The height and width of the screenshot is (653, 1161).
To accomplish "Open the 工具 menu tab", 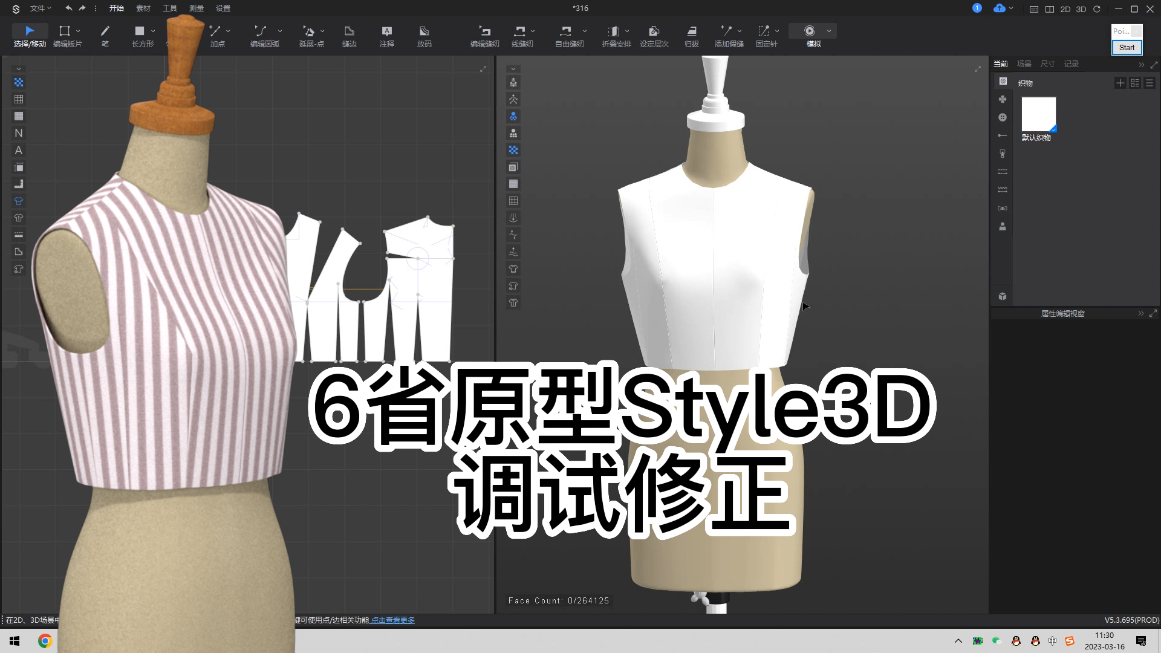I will 170,8.
